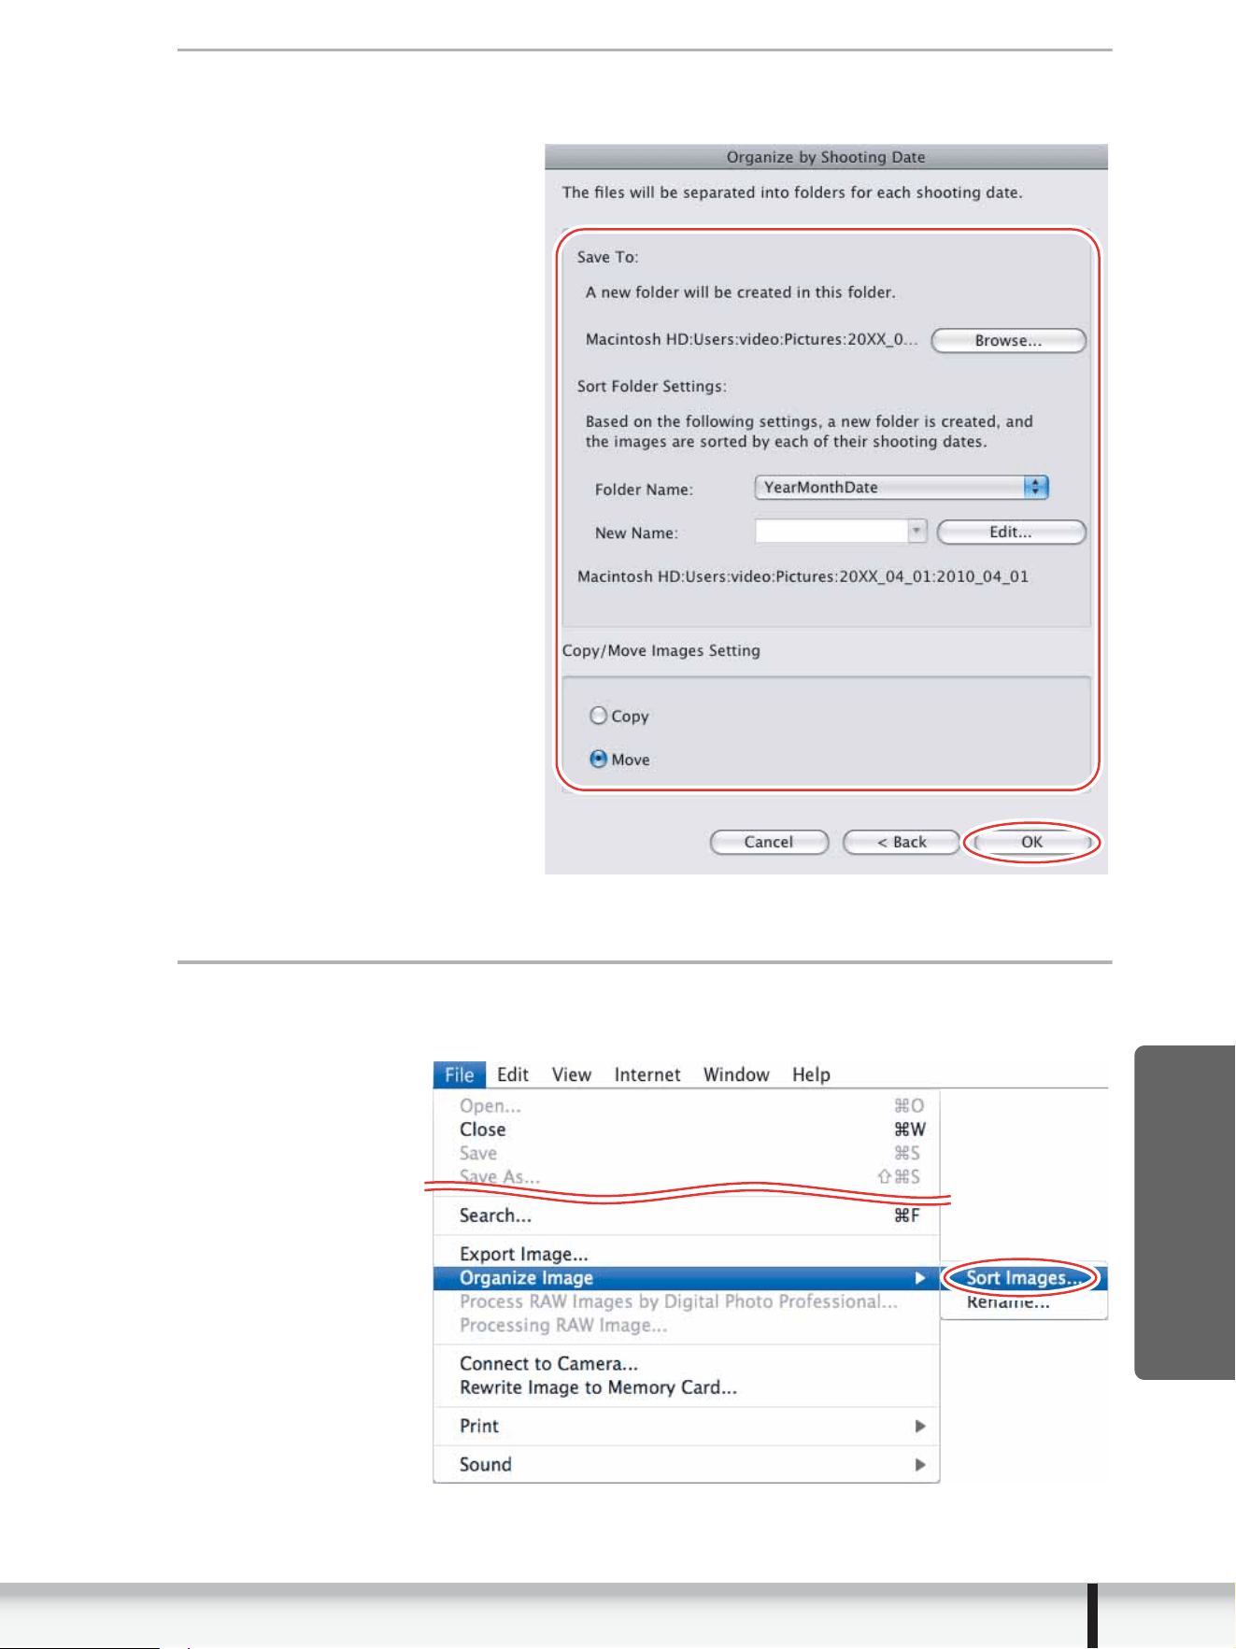Viewport: 1236px width, 1649px height.
Task: Open the Window menu
Action: point(736,1074)
